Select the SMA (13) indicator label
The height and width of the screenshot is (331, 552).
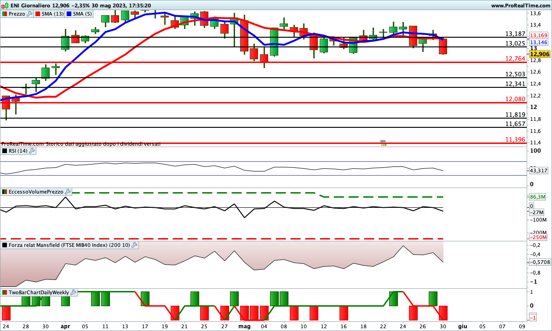[52, 14]
